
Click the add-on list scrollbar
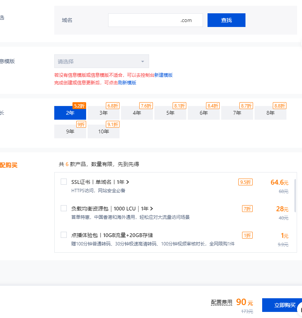point(295,196)
